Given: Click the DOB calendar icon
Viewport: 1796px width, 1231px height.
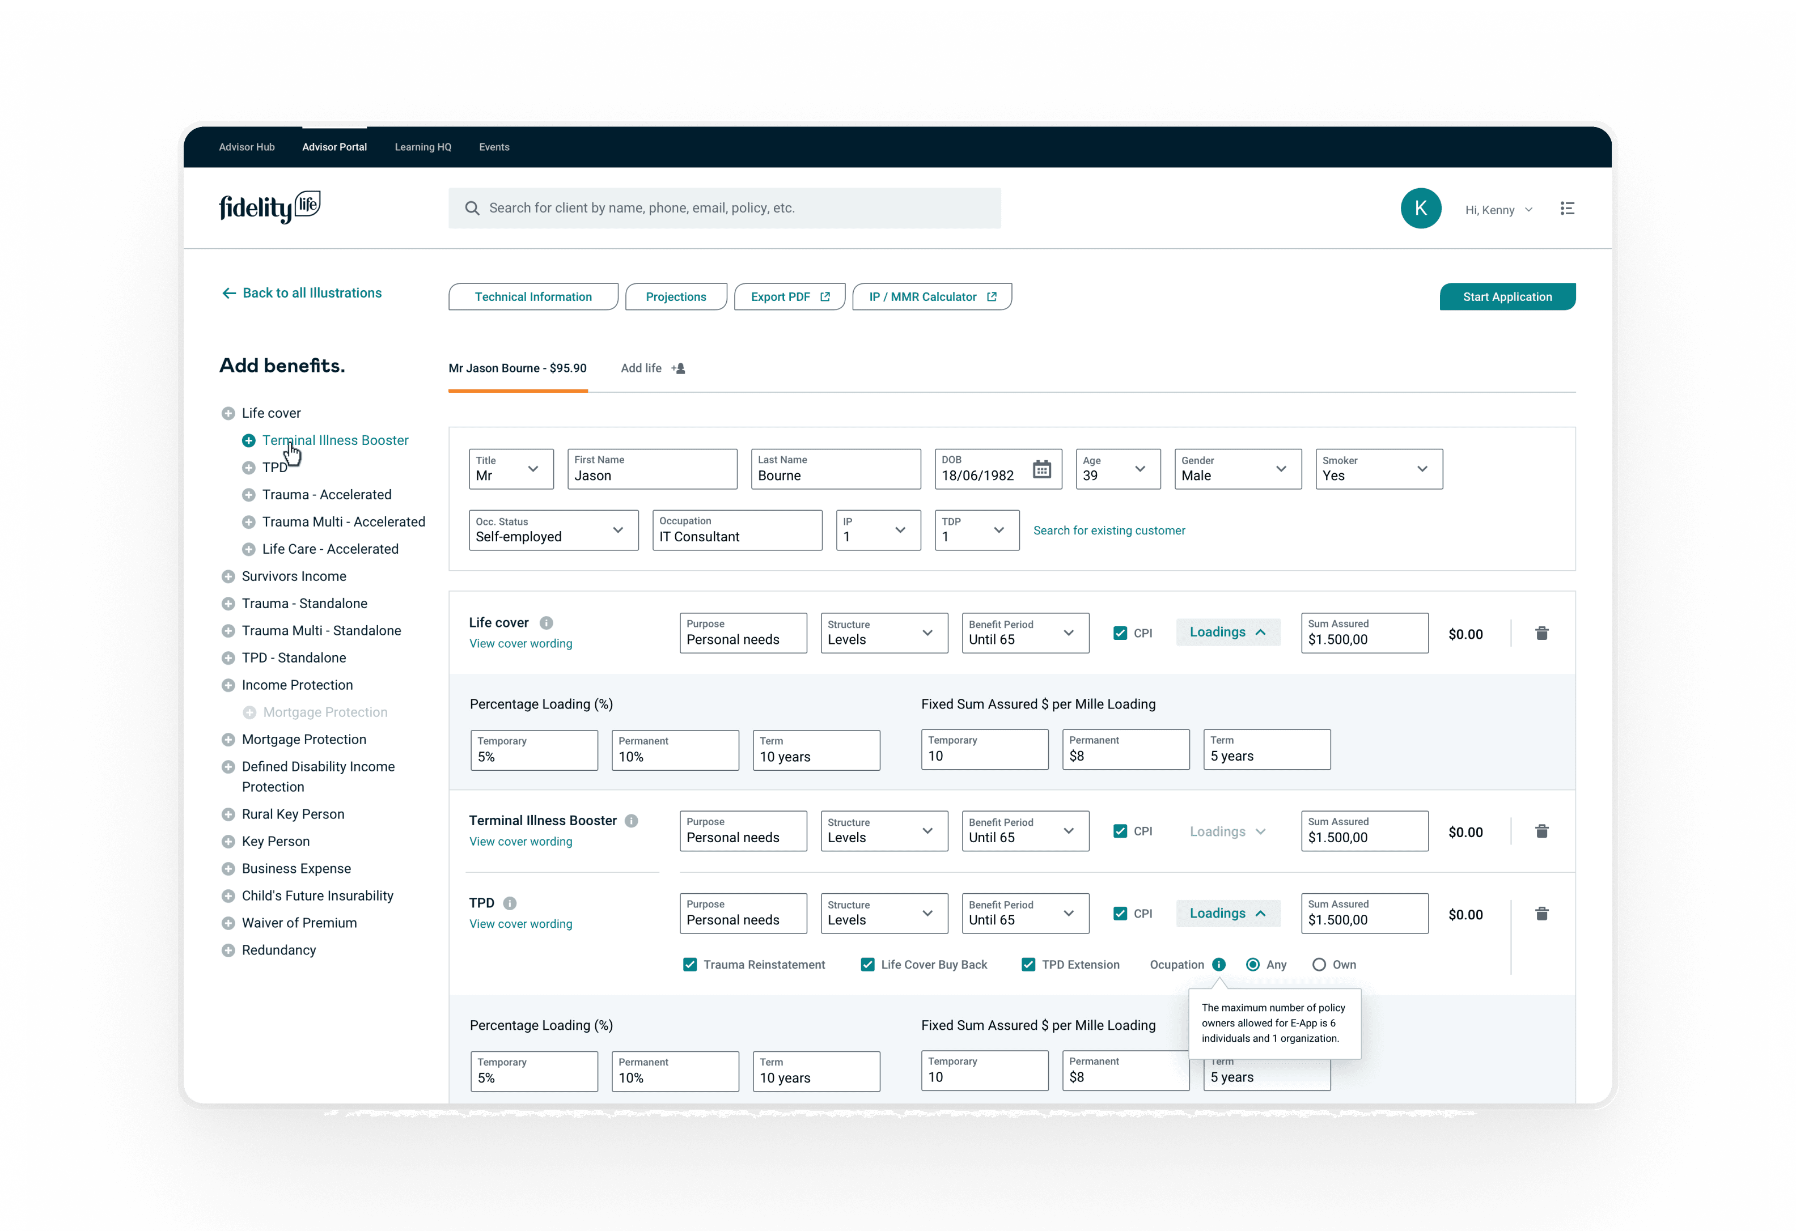Looking at the screenshot, I should pos(1041,469).
